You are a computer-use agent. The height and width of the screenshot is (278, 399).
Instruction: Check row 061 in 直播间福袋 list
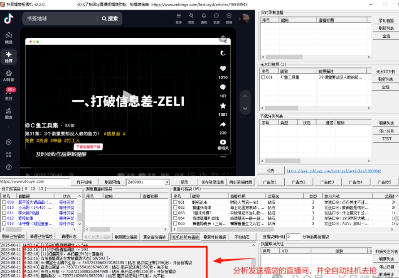(x=175, y=202)
